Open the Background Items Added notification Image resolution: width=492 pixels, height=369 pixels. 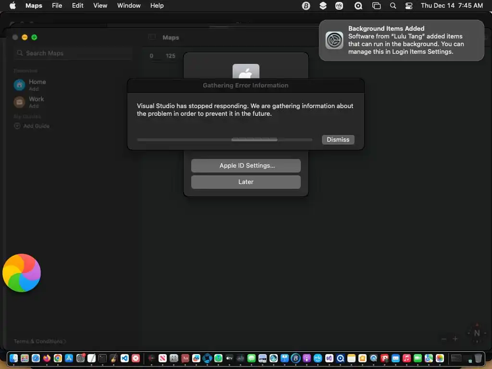click(x=401, y=40)
